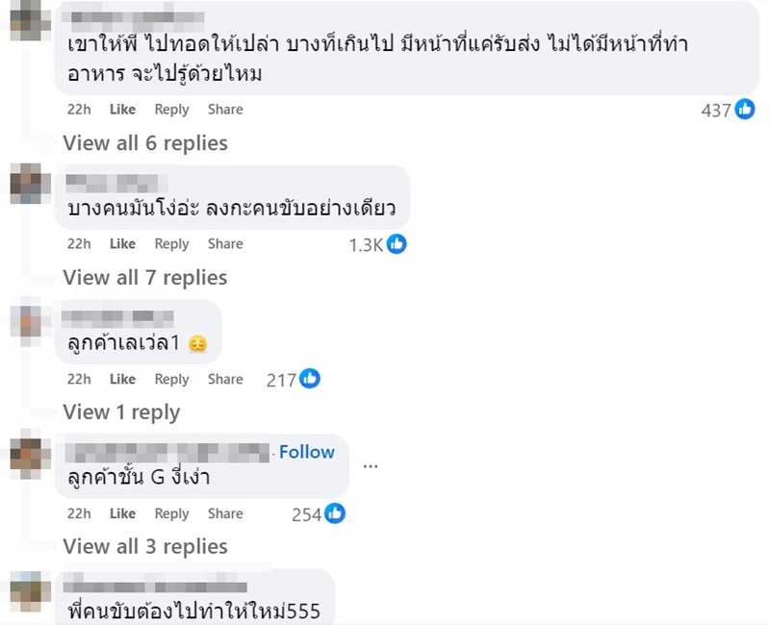Image resolution: width=770 pixels, height=625 pixels.
Task: Like the second comment
Action: pos(122,244)
